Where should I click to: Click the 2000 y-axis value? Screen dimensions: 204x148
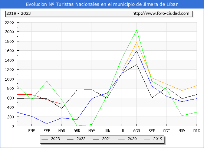tap(9, 32)
